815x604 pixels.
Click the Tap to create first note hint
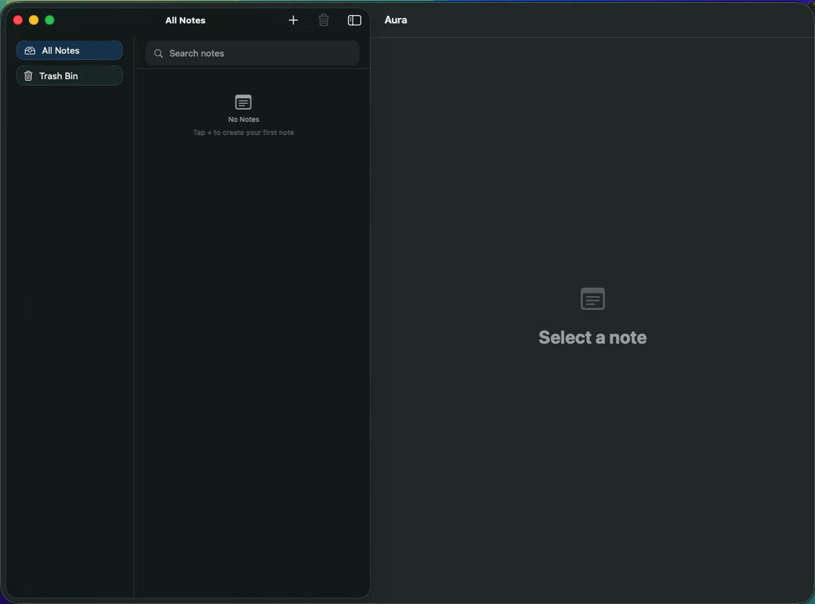(x=243, y=132)
